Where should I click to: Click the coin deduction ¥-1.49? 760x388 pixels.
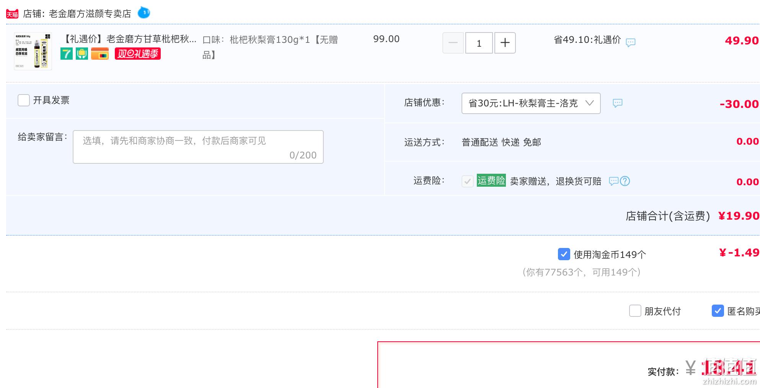pos(739,253)
